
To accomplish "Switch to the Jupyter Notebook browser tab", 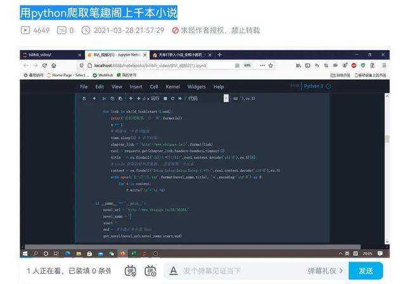I will [115, 55].
